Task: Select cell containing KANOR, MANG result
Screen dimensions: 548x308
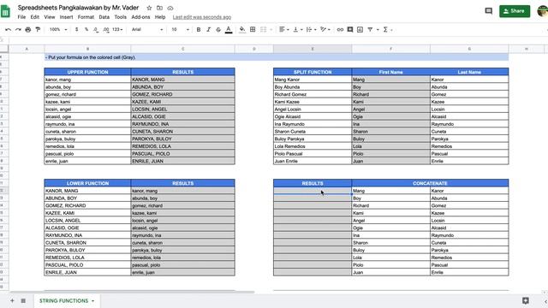Action: 182,80
